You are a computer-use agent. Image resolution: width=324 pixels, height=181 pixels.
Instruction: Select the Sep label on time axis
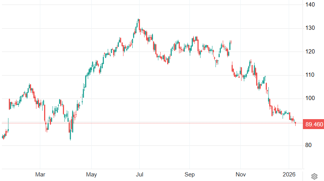coord(189,175)
